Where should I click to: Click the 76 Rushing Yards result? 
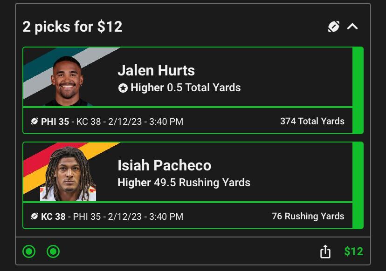(x=308, y=217)
